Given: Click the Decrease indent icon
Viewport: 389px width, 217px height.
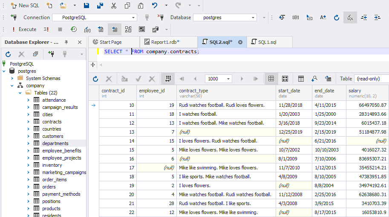Looking at the screenshot, I should 364,17.
